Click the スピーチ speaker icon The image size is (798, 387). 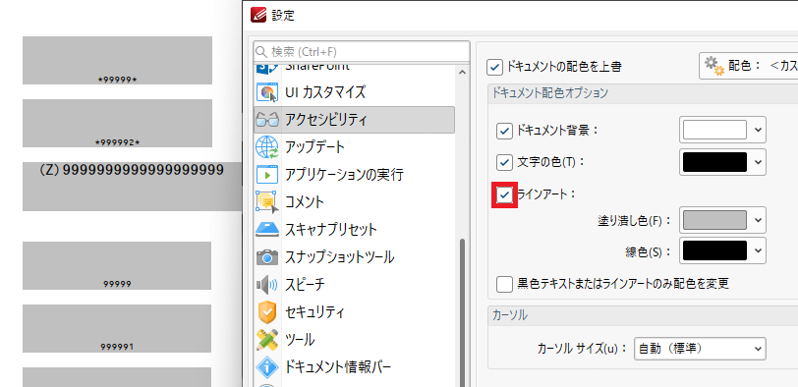266,284
